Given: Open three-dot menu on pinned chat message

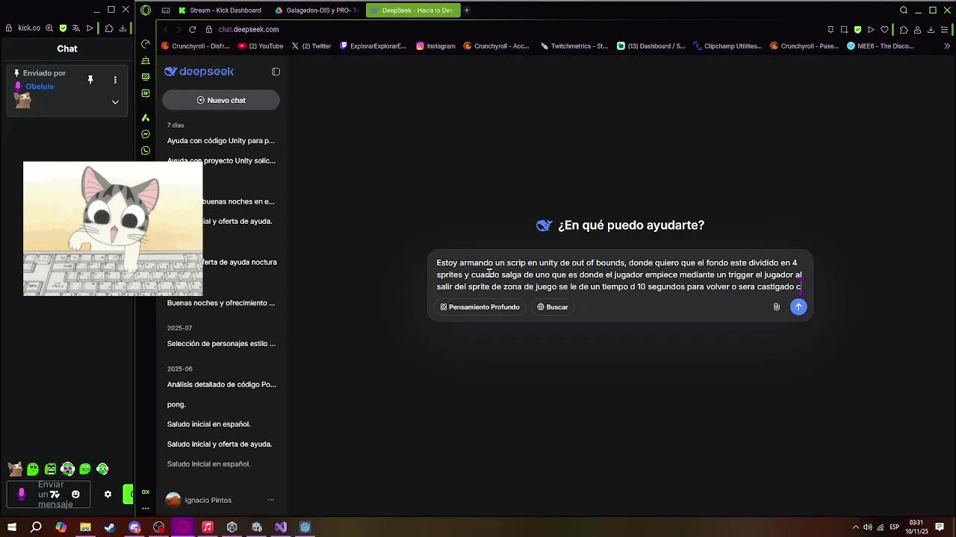Looking at the screenshot, I should pyautogui.click(x=115, y=80).
